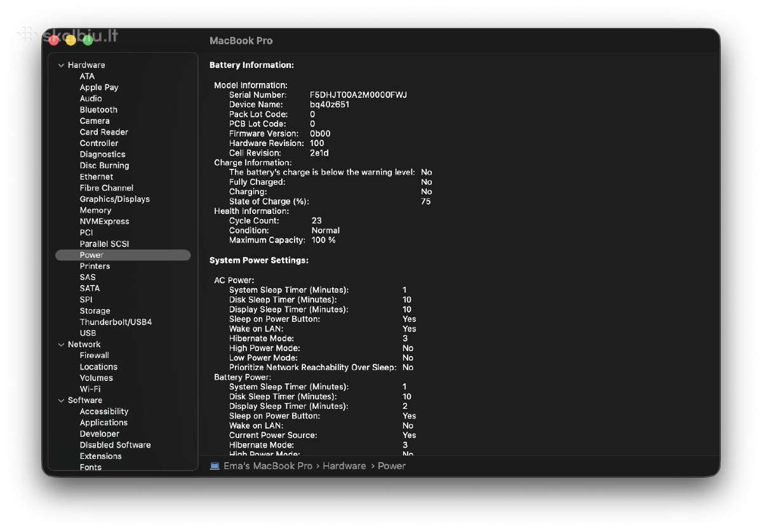The width and height of the screenshot is (762, 532).
Task: Click the Hardware section label
Action: (86, 65)
